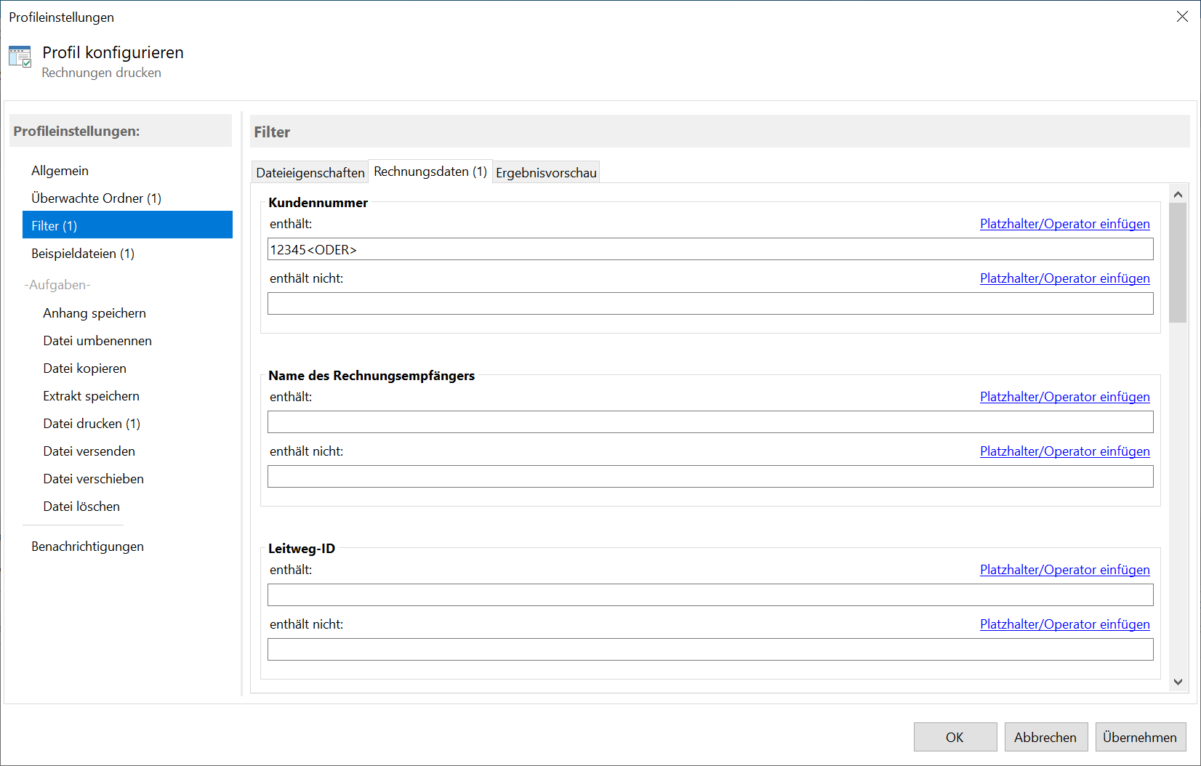The image size is (1201, 766).
Task: Open the Datei umbenennen task
Action: (x=97, y=341)
